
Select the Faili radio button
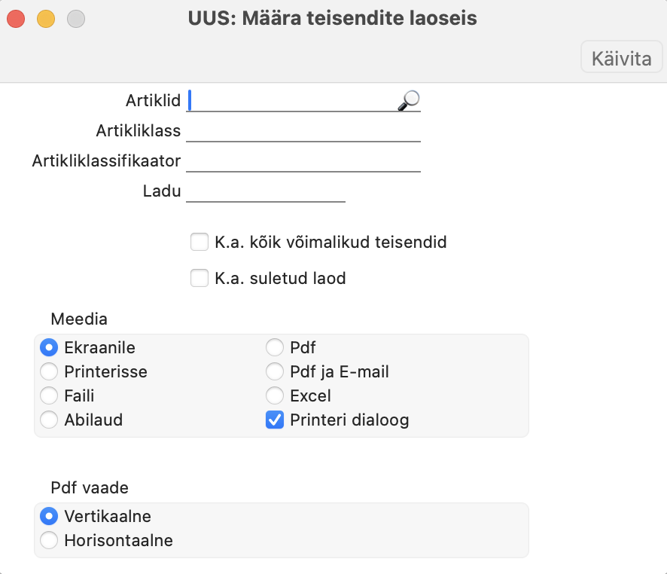tap(49, 395)
